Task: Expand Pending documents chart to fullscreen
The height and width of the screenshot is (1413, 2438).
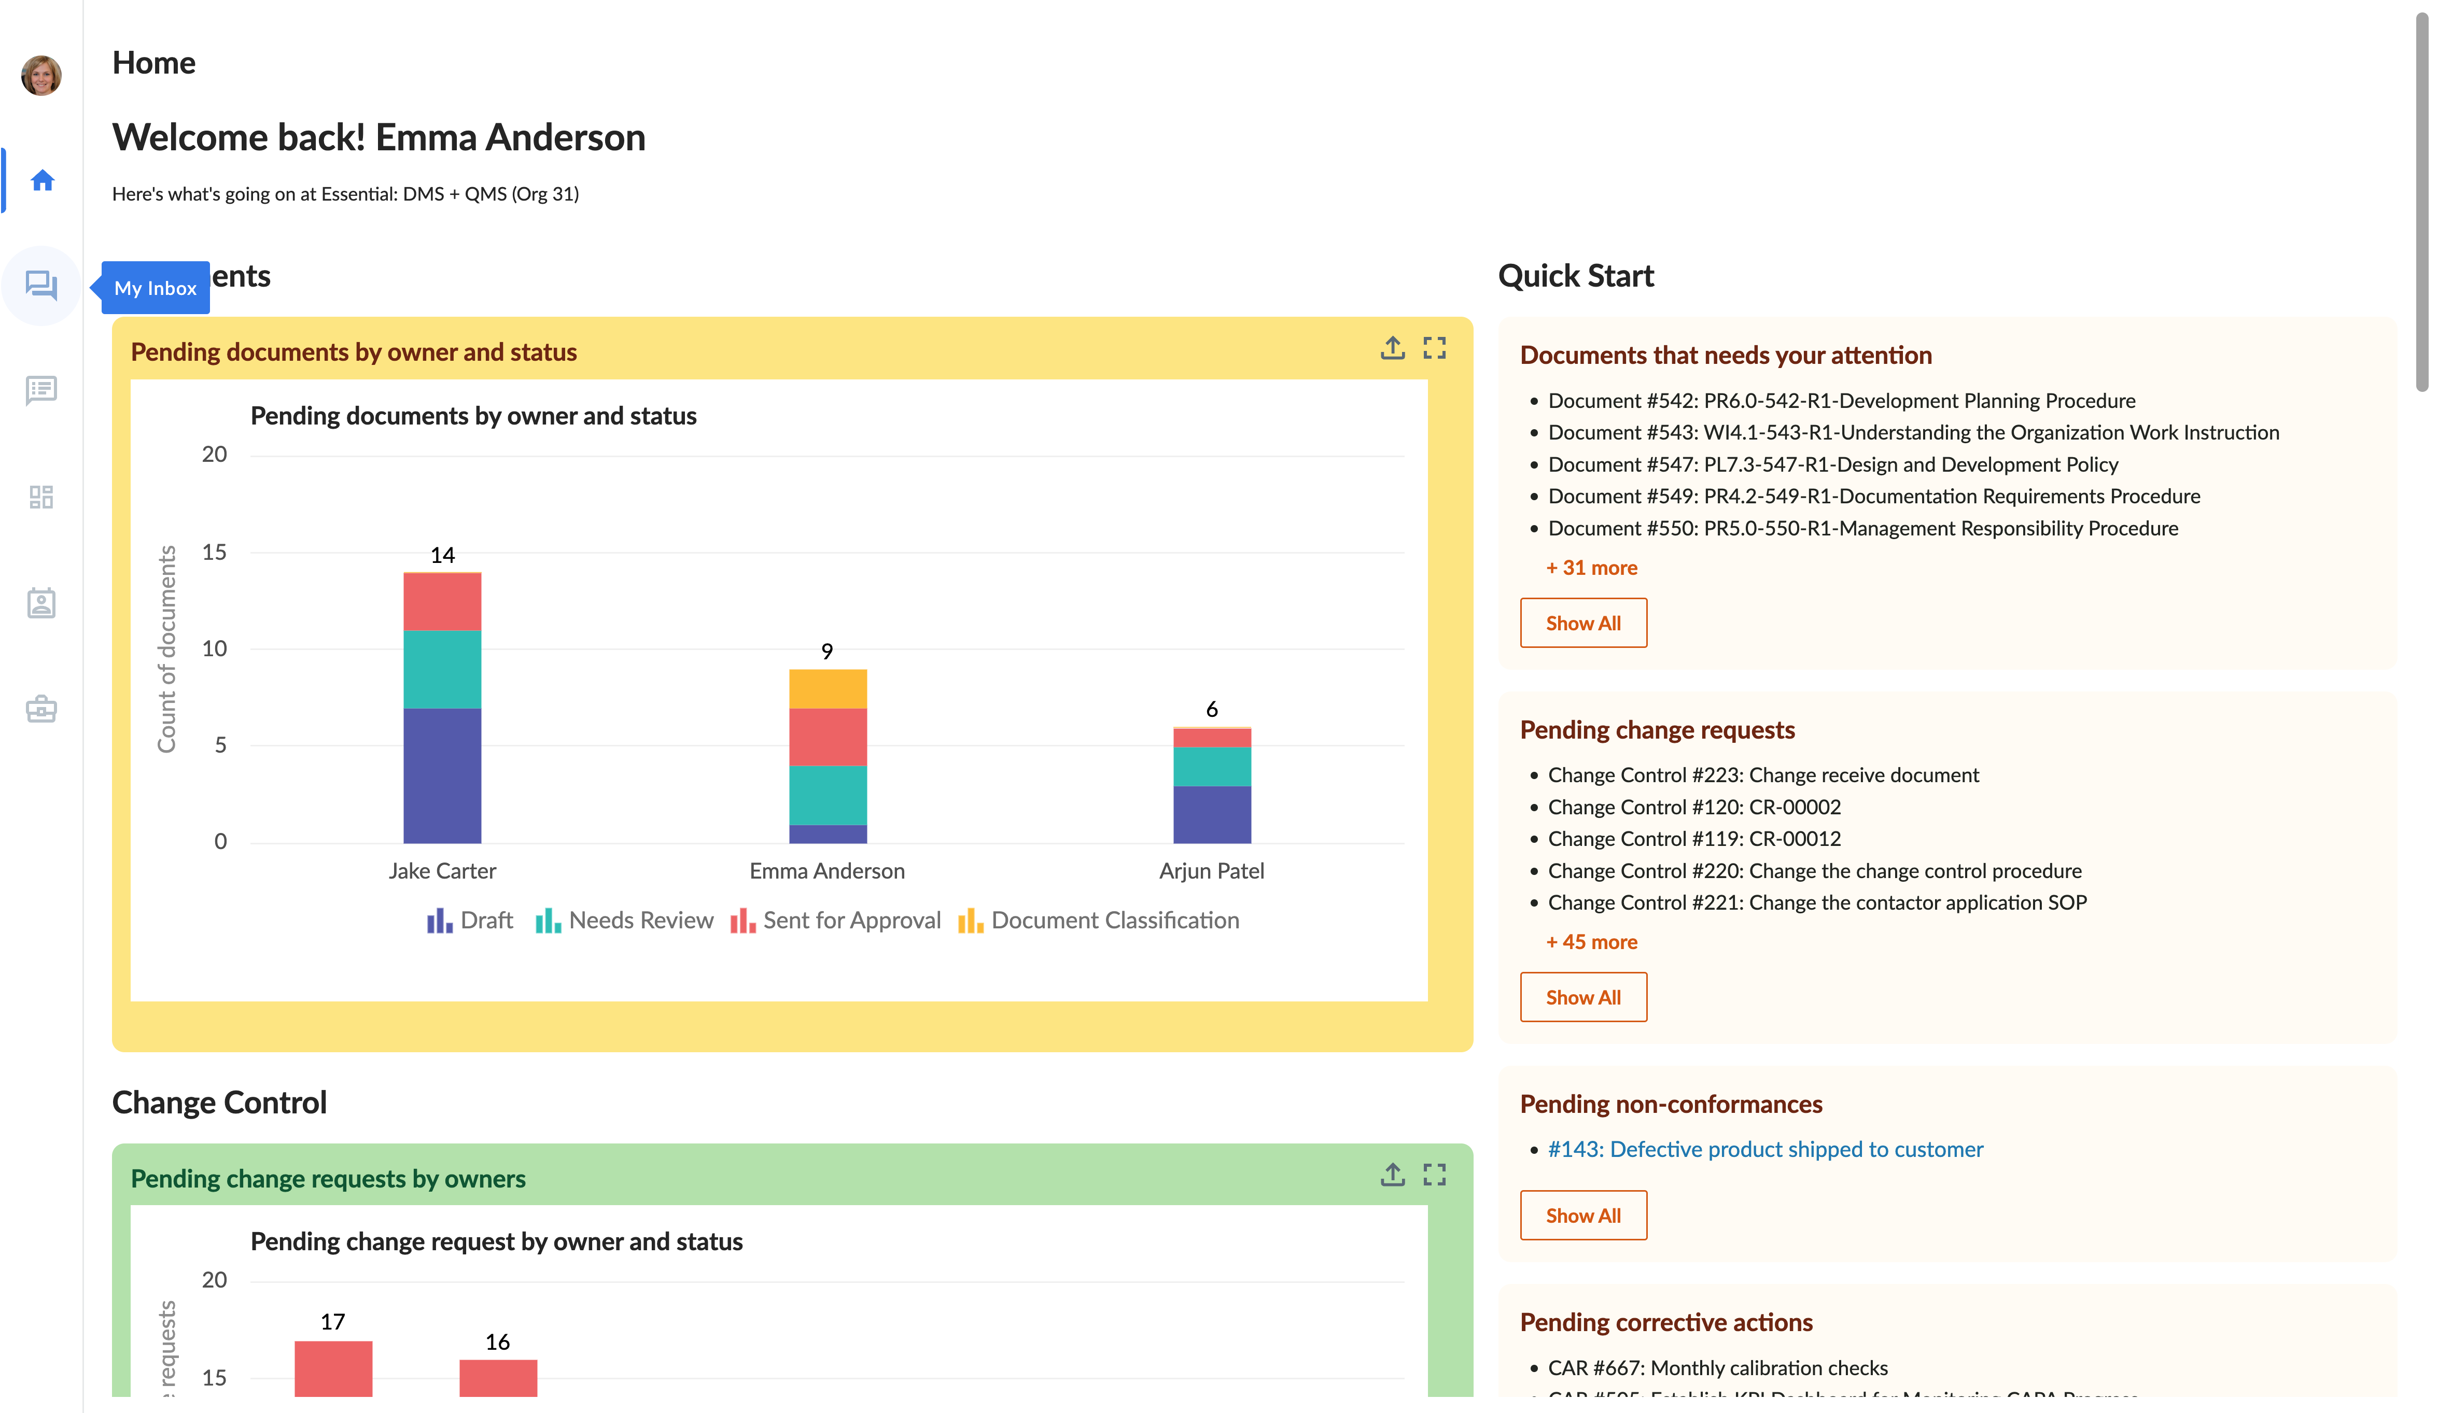Action: click(1435, 348)
